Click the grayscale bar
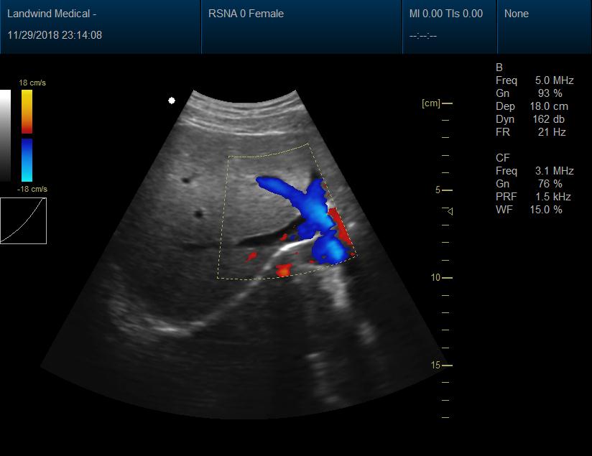The width and height of the screenshot is (592, 456). (x=5, y=135)
